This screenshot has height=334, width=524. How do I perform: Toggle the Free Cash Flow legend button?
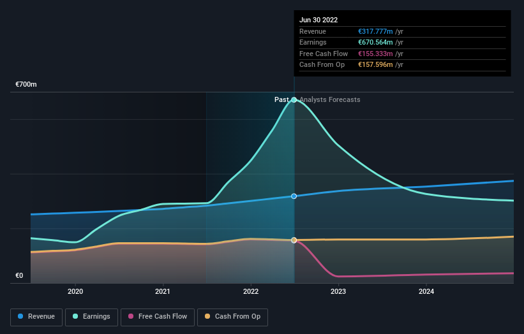pyautogui.click(x=158, y=317)
